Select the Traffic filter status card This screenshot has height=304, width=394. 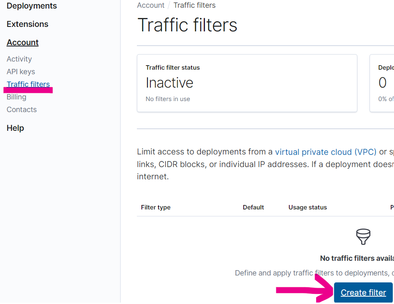click(x=247, y=83)
